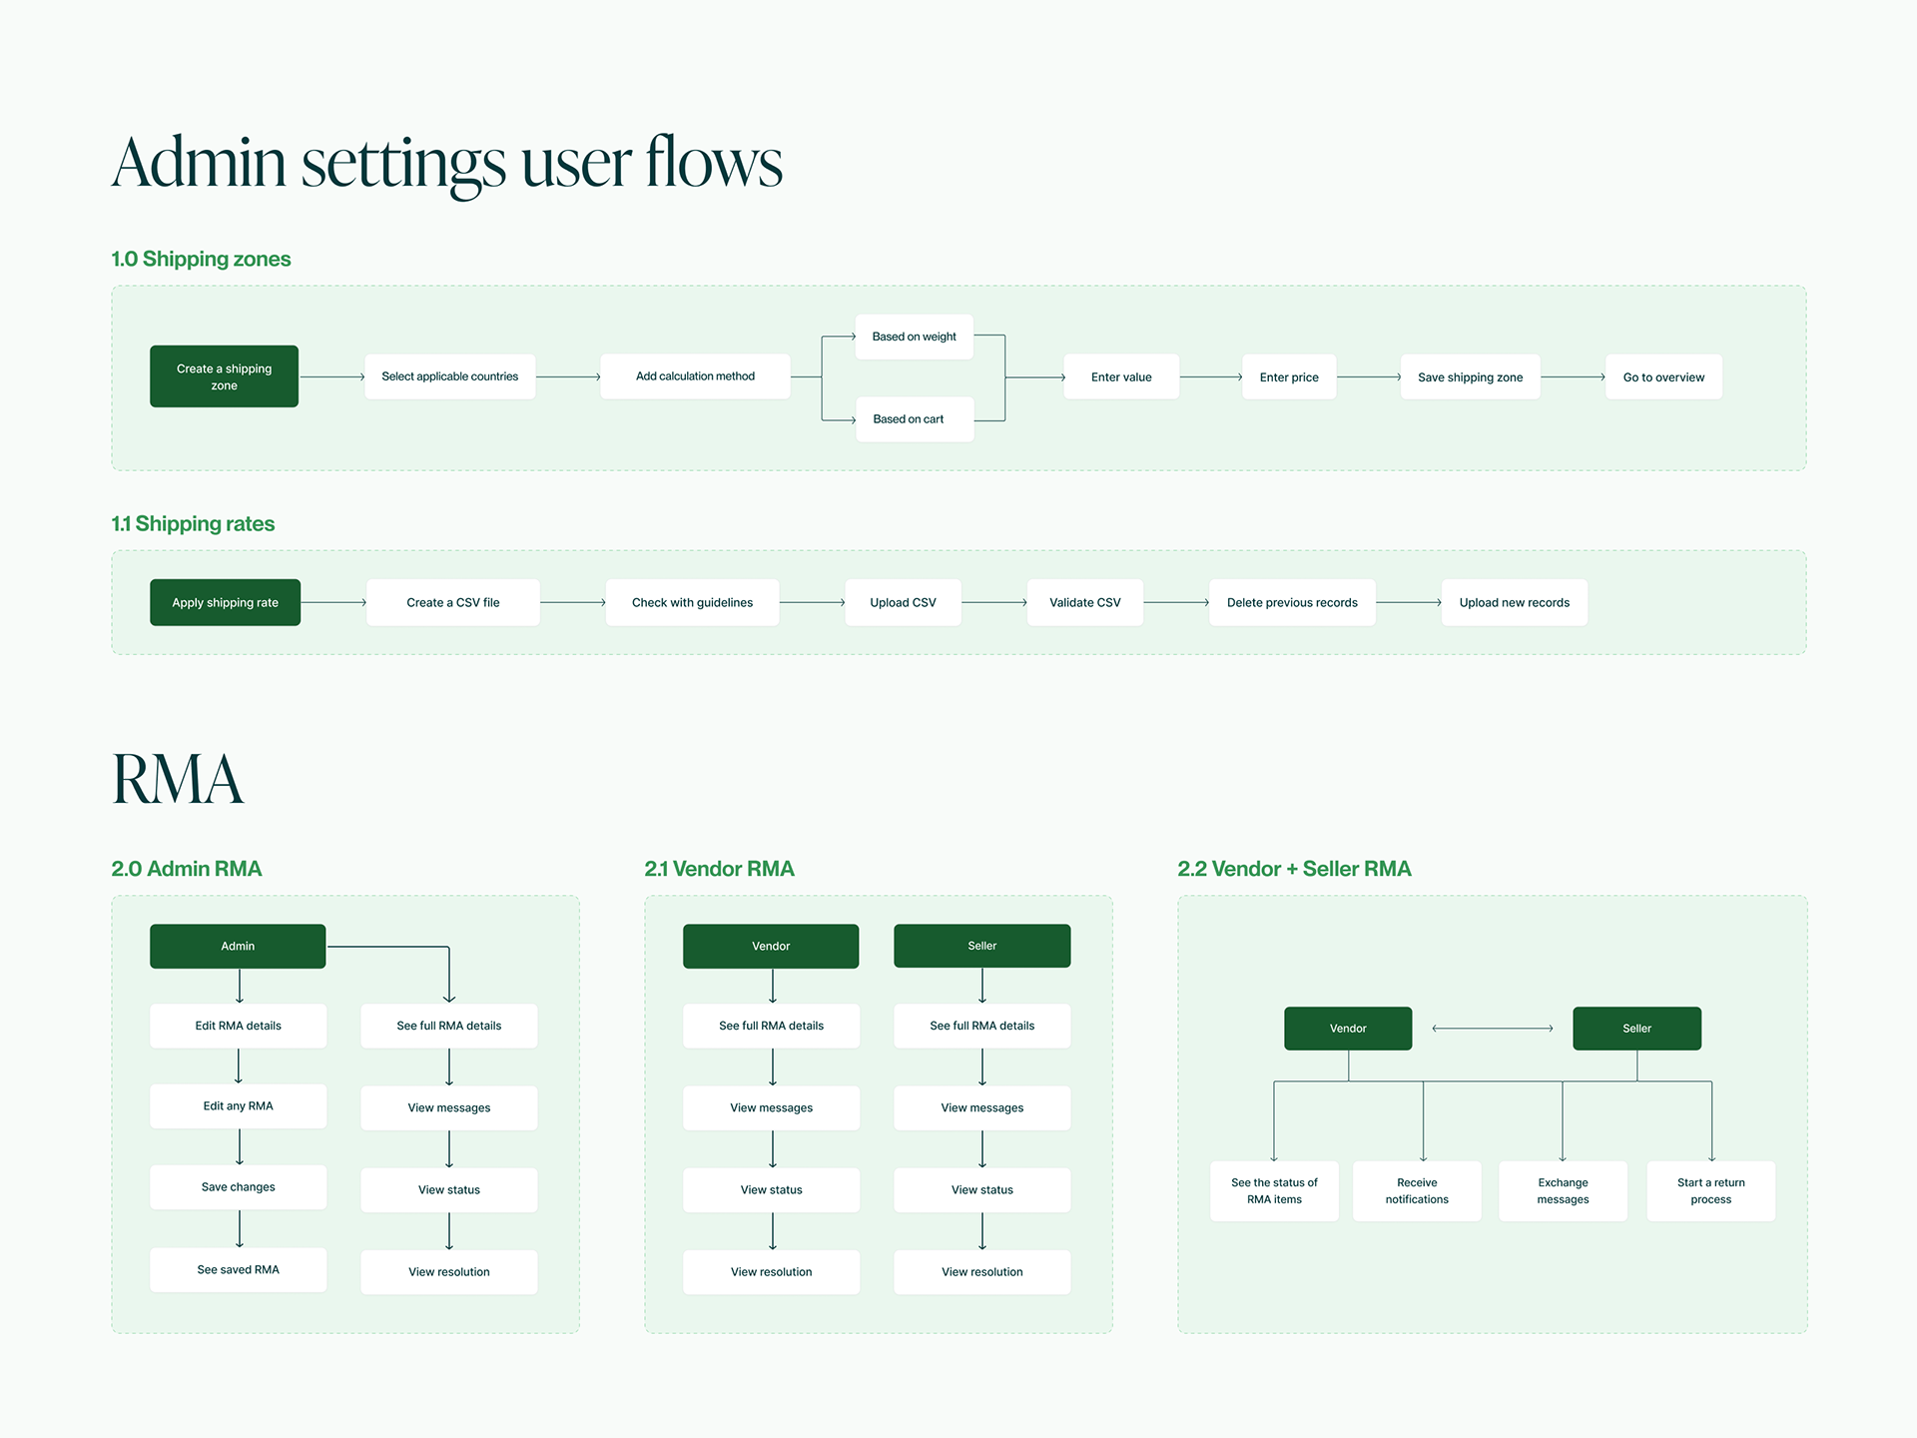The height and width of the screenshot is (1438, 1917).
Task: Select the 'Seller' header in 2.1 Vendor RMA
Action: [981, 946]
